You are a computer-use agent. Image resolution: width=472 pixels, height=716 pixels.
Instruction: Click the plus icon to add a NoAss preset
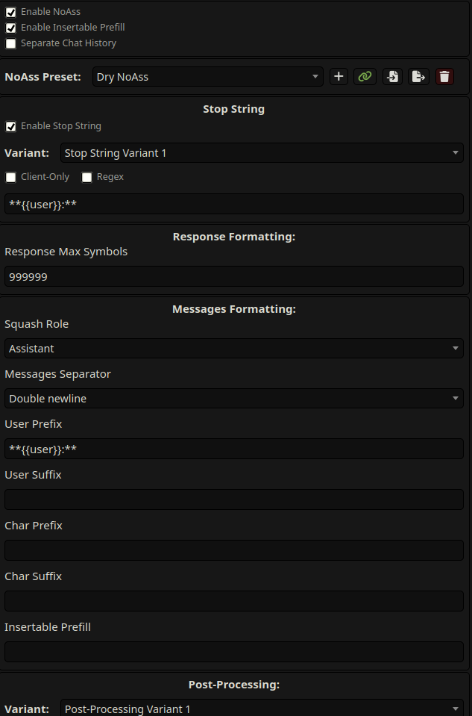tap(339, 76)
